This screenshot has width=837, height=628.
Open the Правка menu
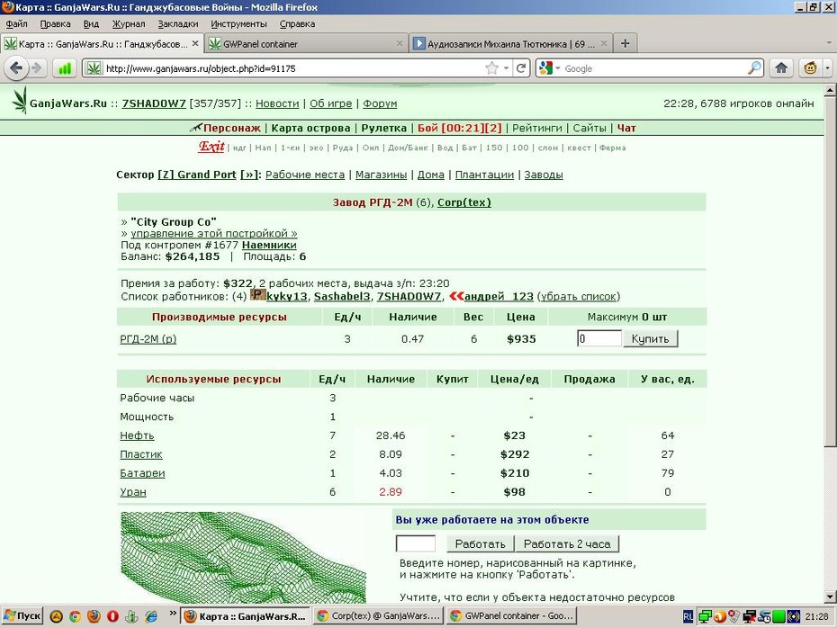coord(55,23)
